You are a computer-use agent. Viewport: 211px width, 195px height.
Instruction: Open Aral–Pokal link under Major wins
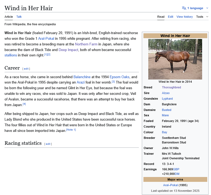pyautogui.click(x=170, y=185)
